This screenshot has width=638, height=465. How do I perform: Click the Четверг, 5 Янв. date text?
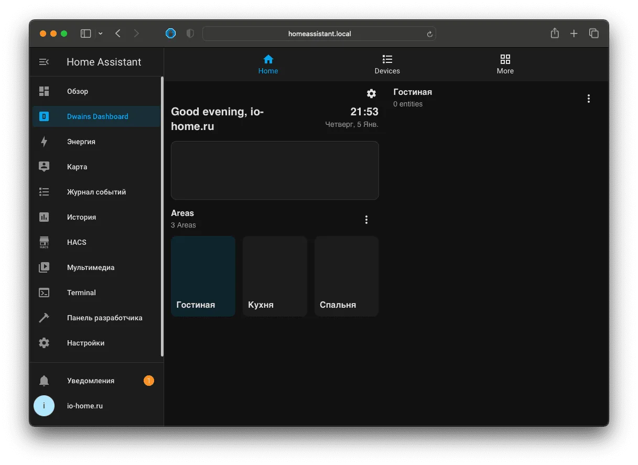point(352,125)
